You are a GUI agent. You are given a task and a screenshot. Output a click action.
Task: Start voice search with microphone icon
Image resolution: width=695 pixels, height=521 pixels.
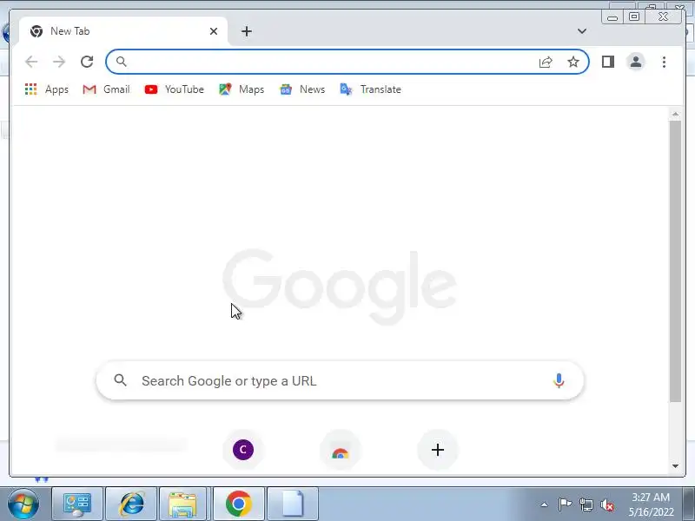[x=559, y=380]
